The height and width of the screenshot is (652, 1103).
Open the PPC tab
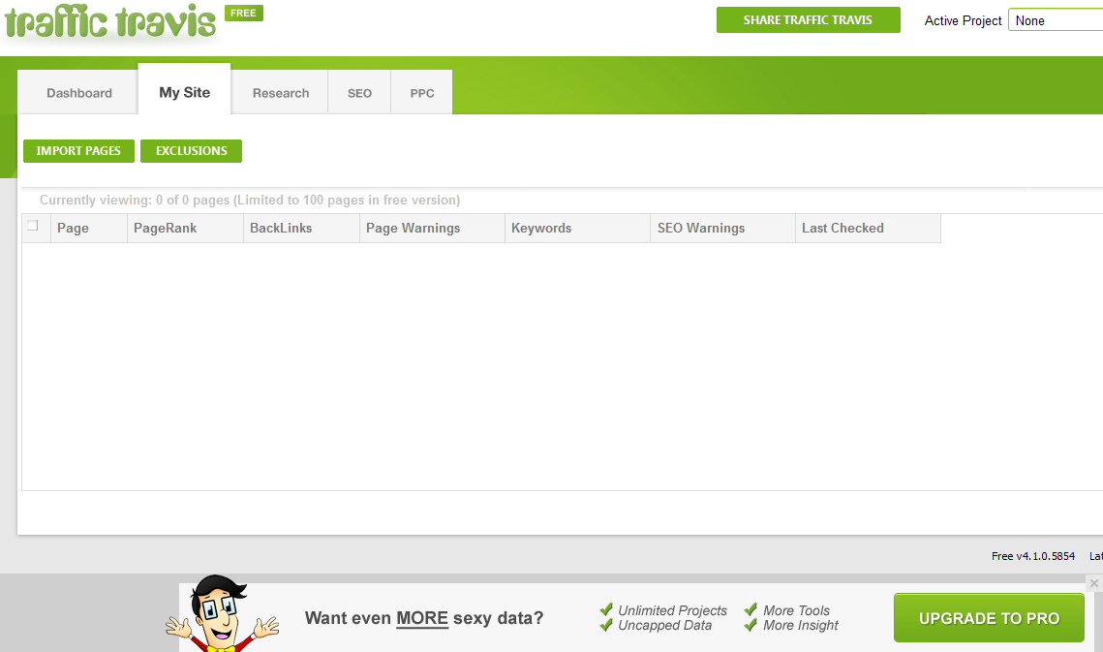coord(422,93)
